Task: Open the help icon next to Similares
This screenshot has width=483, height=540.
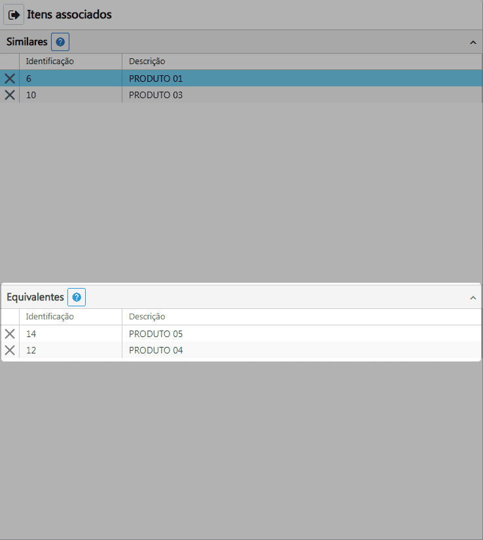Action: click(x=60, y=42)
